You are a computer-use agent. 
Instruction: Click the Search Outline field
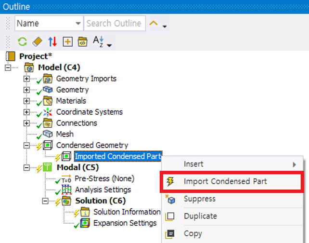coord(114,24)
